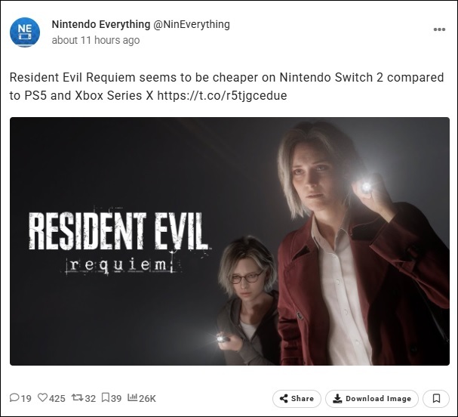This screenshot has width=458, height=417.
Task: Open the Nintendo Everything display name
Action: (x=101, y=24)
